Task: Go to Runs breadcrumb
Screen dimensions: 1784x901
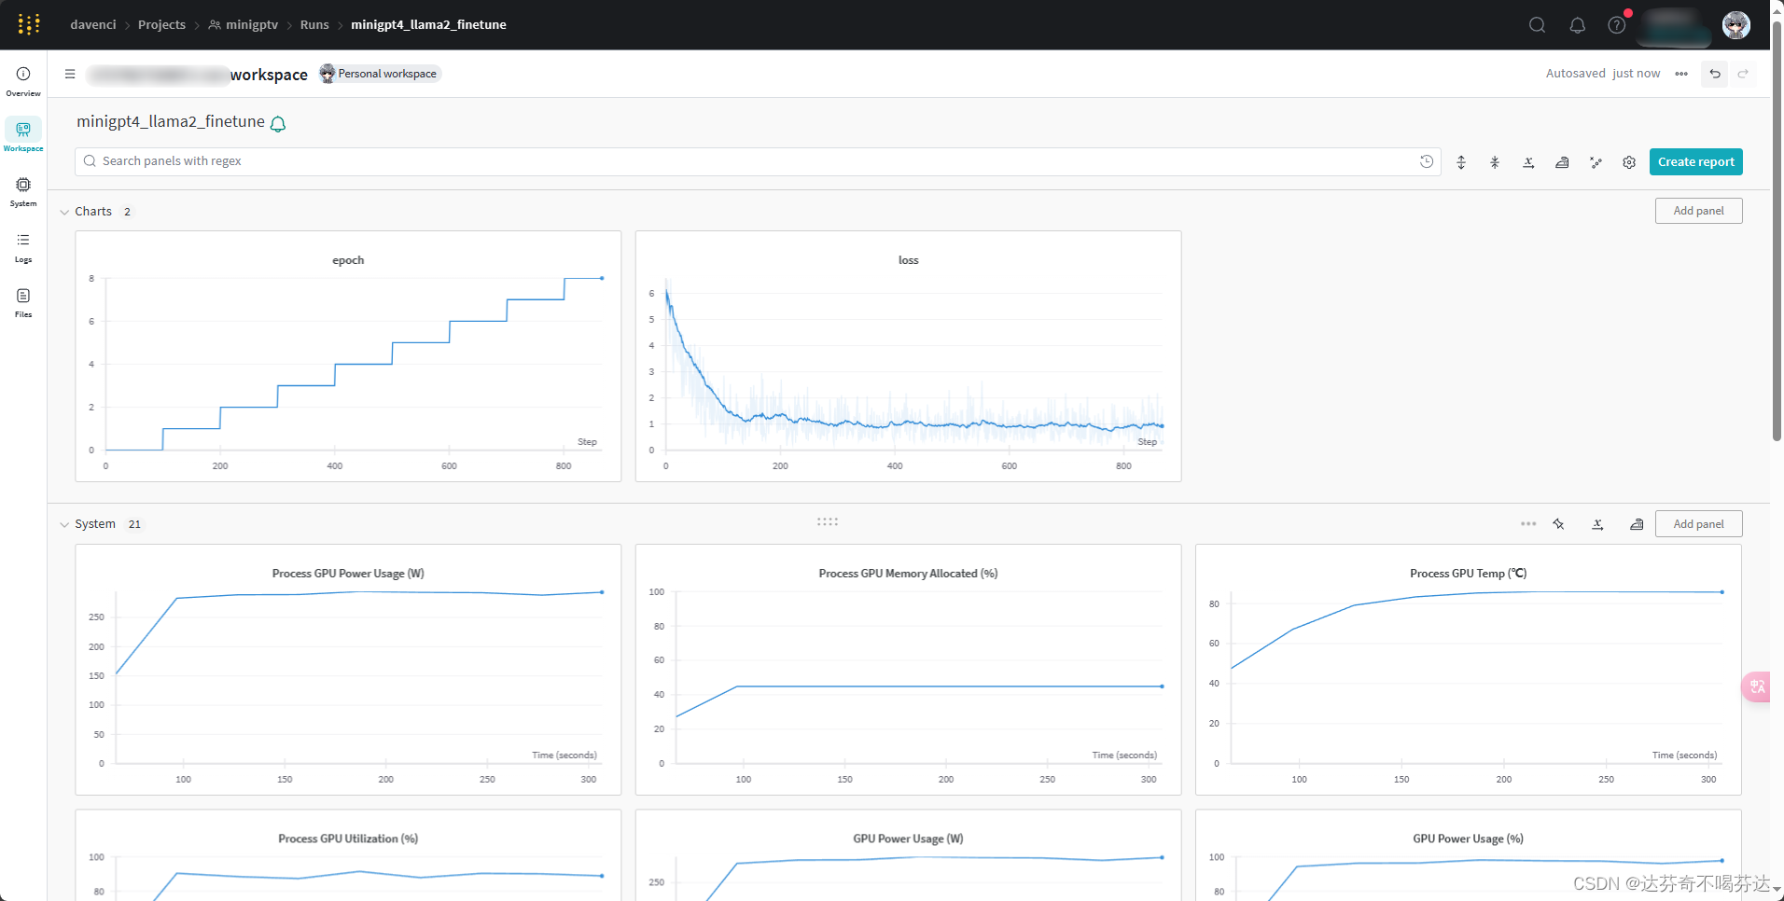Action: [x=314, y=24]
